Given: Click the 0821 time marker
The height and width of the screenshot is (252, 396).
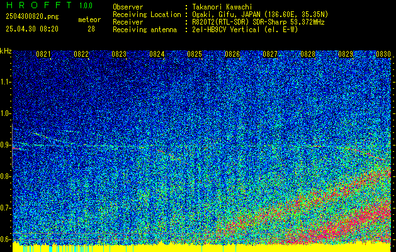Looking at the screenshot, I should pos(43,54).
